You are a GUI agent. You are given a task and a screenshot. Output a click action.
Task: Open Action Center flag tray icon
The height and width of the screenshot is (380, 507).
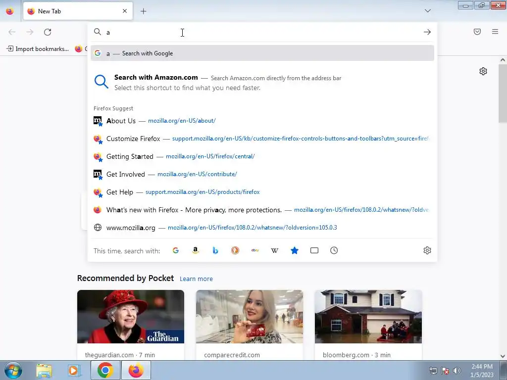(x=445, y=371)
